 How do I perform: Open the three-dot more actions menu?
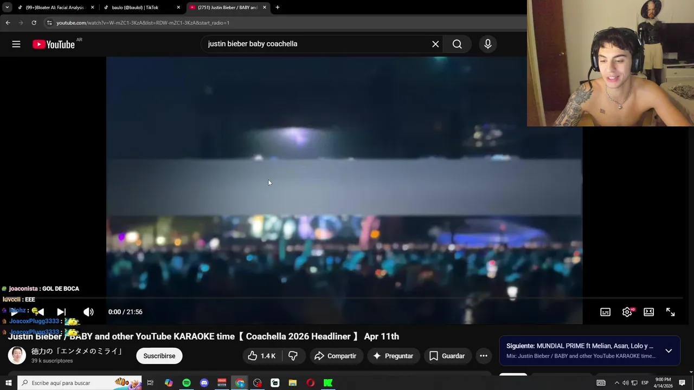point(484,356)
